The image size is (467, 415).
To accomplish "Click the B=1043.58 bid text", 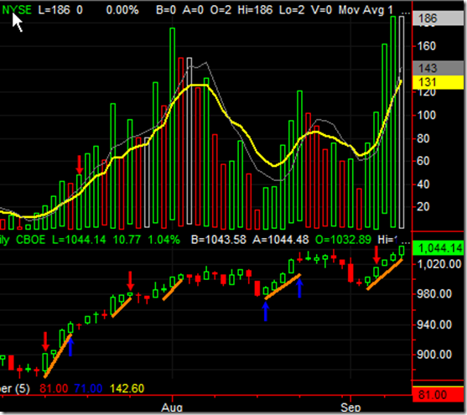I will [219, 240].
